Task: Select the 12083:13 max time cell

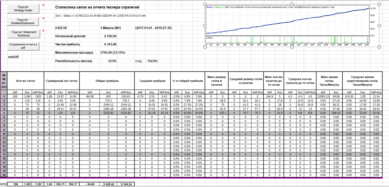Action: point(323,96)
